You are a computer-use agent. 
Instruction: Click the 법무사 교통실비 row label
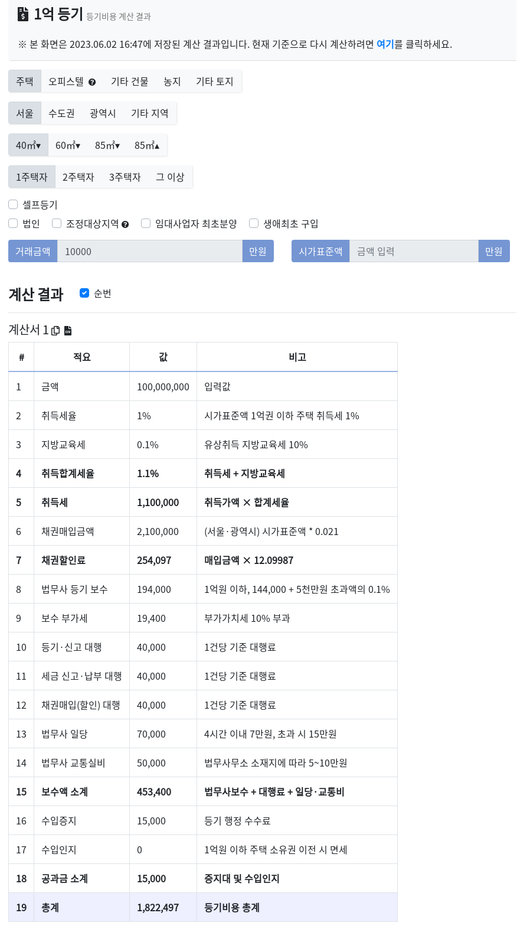tap(73, 763)
